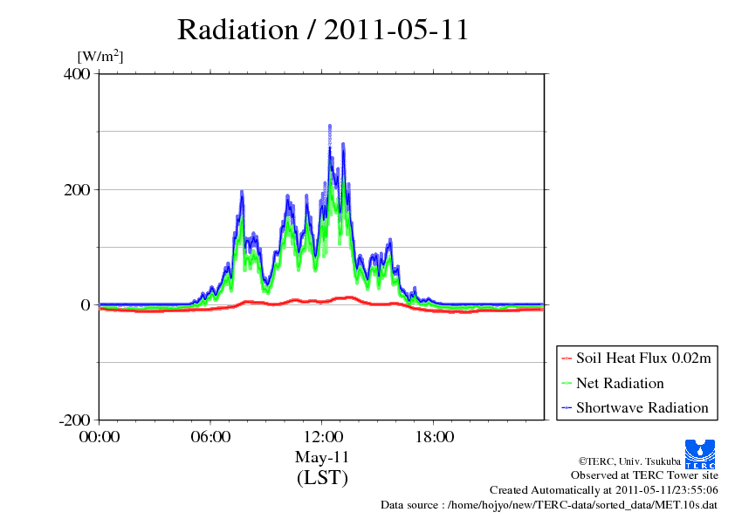Image resolution: width=735 pixels, height=519 pixels.
Task: Click the 200 y-axis label
Action: [77, 189]
